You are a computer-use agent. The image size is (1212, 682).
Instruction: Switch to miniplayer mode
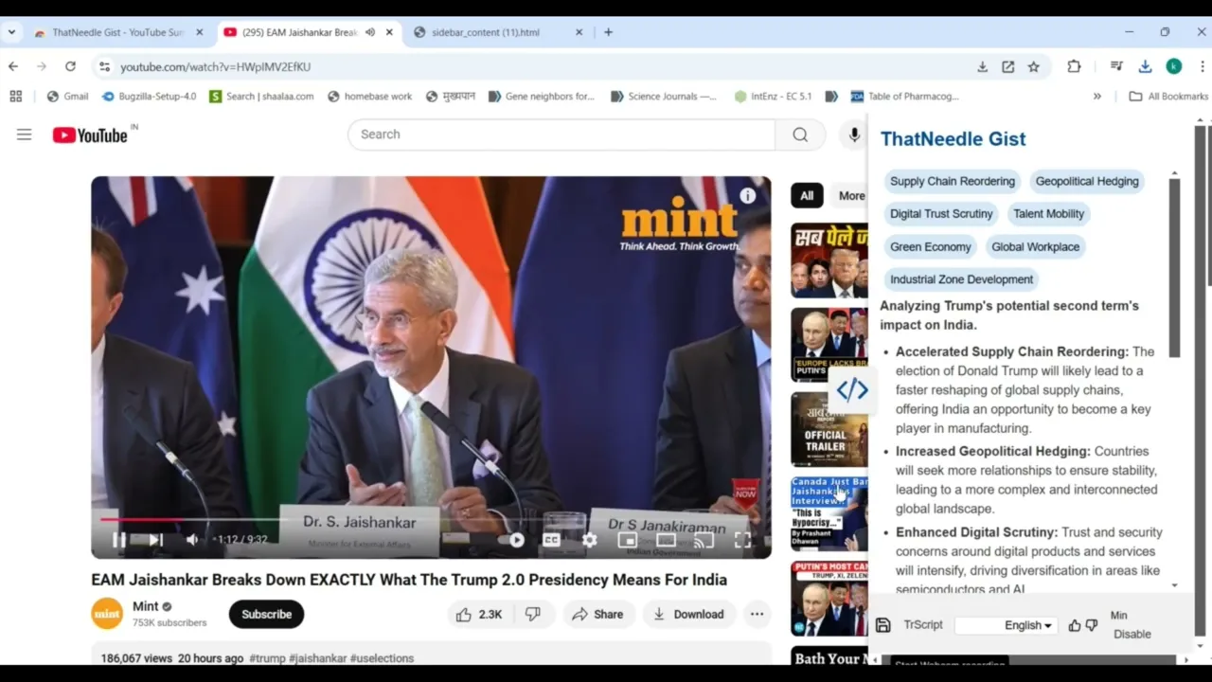627,540
